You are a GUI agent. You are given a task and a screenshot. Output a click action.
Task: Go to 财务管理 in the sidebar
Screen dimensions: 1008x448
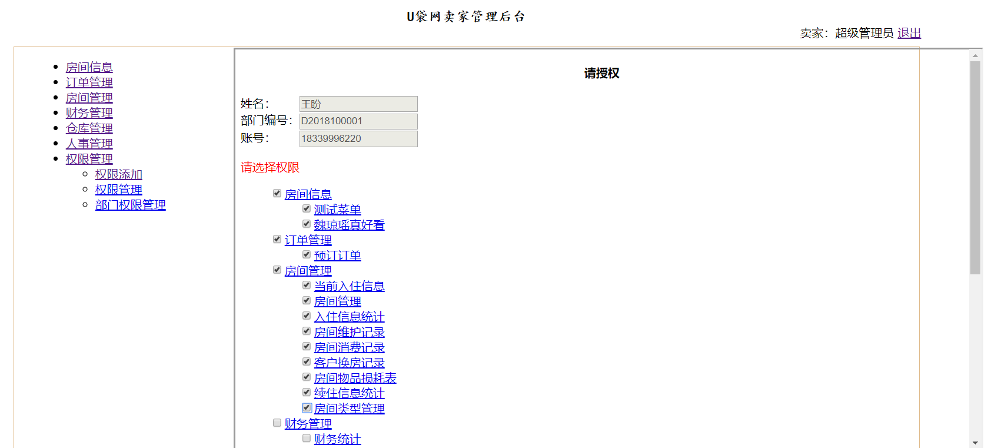coord(89,113)
